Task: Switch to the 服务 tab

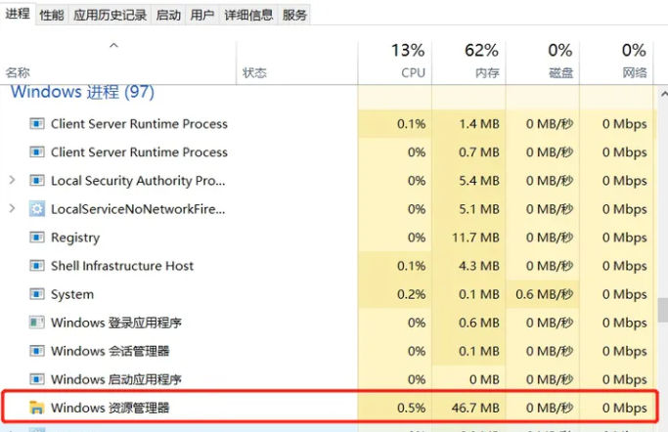Action: 294,15
